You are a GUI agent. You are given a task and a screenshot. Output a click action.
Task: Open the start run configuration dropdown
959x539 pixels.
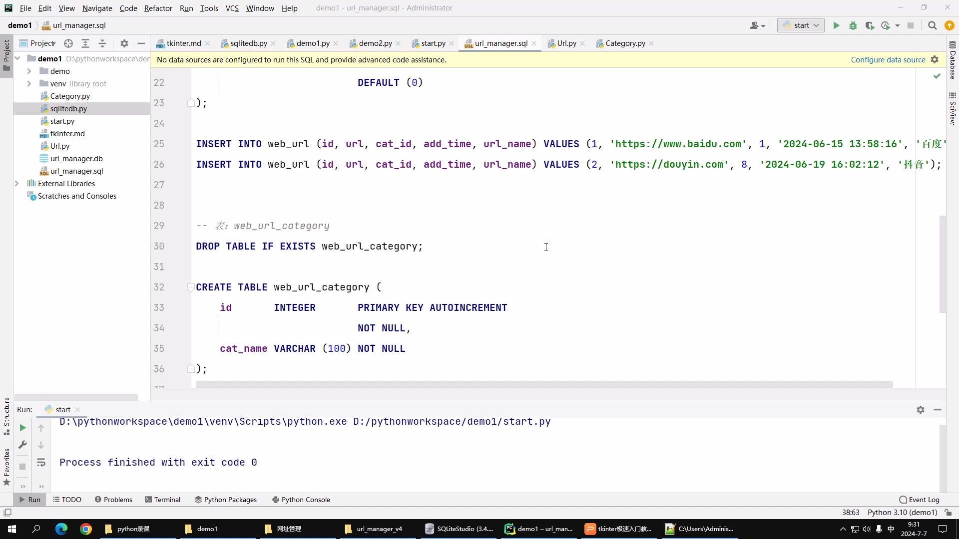(801, 25)
